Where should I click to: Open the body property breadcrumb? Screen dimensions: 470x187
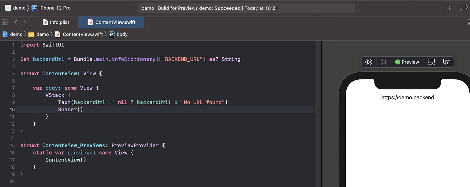(118, 34)
